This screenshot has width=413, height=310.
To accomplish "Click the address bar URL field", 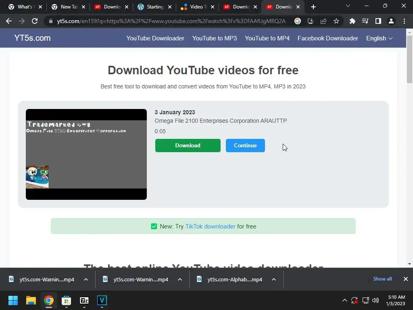I will click(171, 21).
